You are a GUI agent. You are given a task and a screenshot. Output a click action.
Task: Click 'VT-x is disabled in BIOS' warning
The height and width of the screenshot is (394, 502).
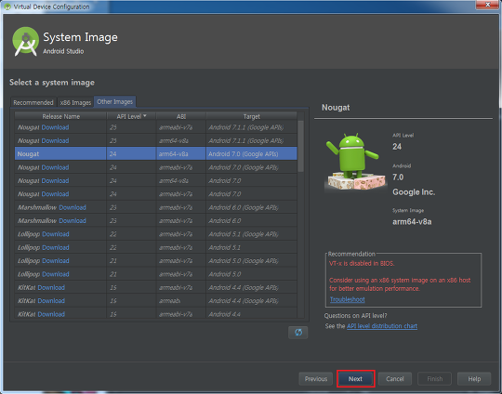[x=362, y=263]
